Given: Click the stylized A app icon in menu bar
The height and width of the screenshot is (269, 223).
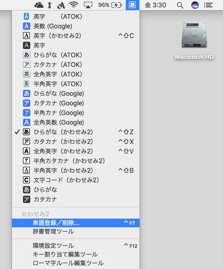Looking at the screenshot, I should pyautogui.click(x=61, y=5).
